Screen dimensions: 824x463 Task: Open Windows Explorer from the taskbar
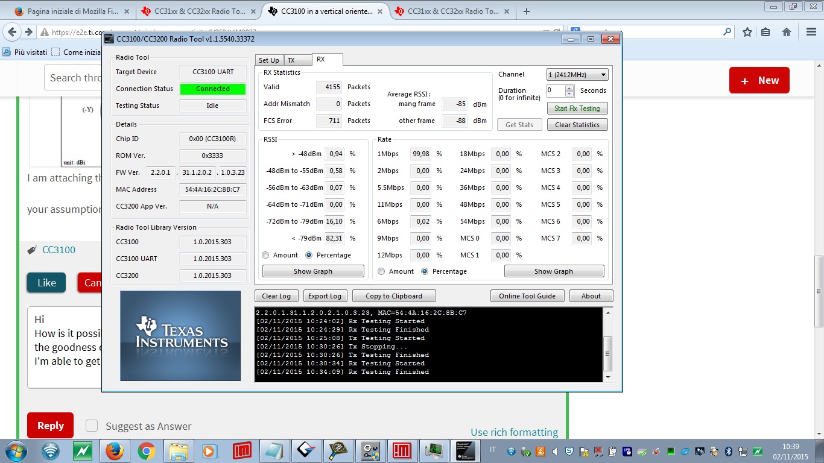pyautogui.click(x=178, y=450)
